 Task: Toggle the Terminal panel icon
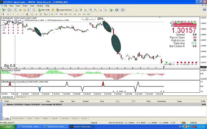29,10
